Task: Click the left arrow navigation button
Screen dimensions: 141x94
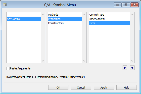Action: tap(125, 68)
